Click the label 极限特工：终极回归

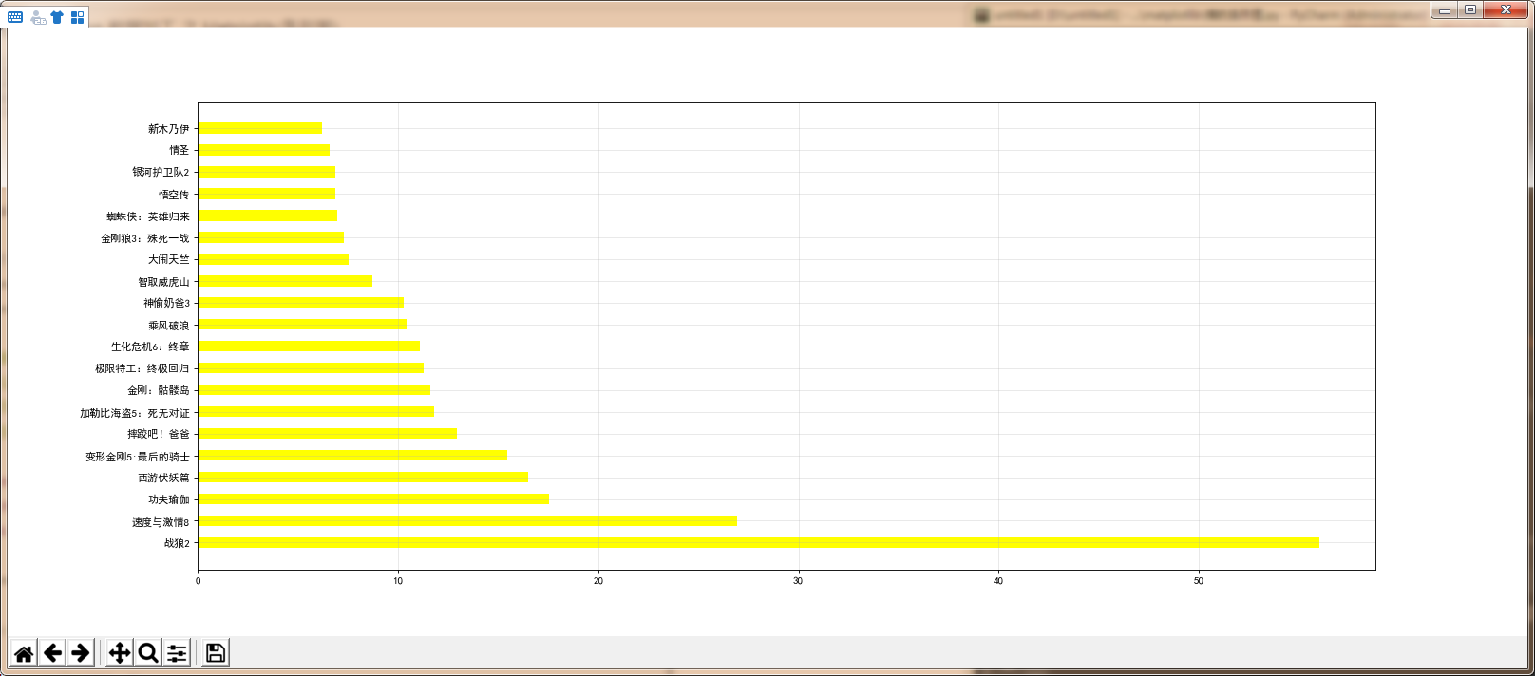pos(142,368)
